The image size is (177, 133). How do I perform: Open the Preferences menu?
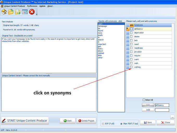pos(32,6)
